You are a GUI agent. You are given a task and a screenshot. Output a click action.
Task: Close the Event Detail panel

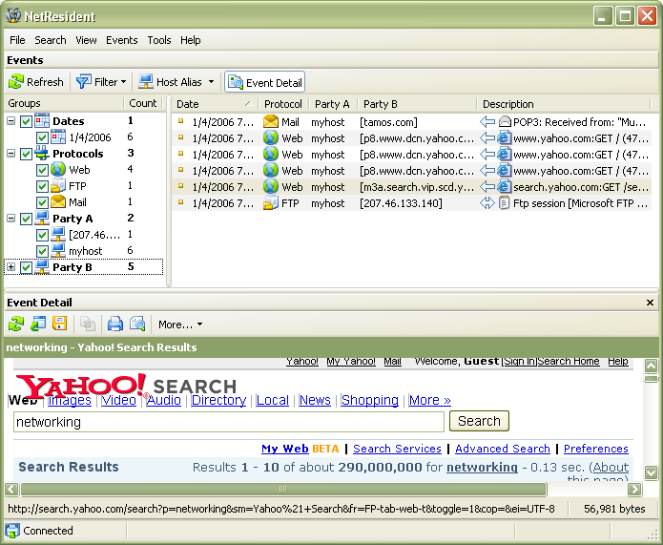point(650,303)
